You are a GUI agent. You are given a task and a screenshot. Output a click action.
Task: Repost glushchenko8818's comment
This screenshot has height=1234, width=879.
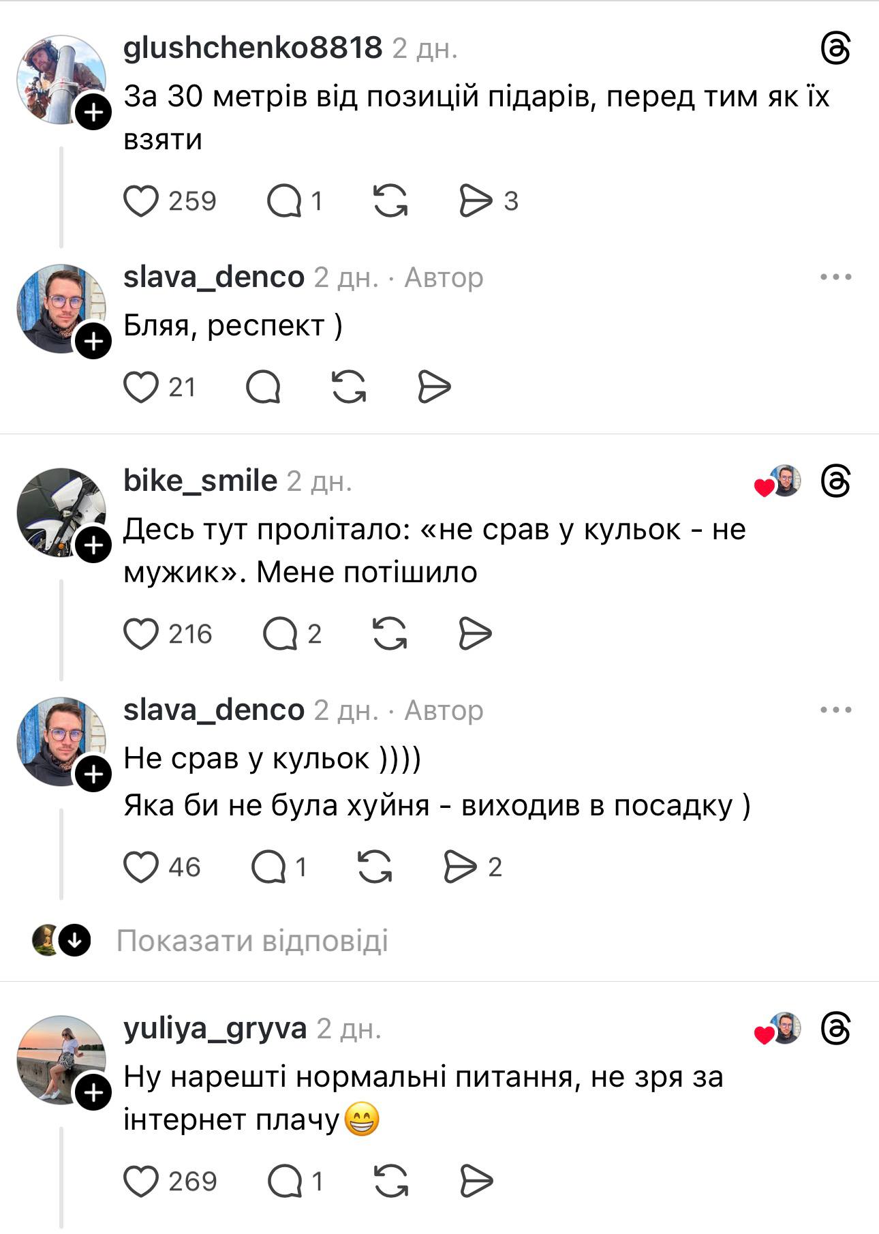390,201
